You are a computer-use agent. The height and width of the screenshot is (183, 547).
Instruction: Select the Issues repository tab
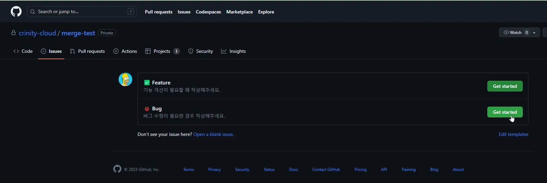(51, 51)
